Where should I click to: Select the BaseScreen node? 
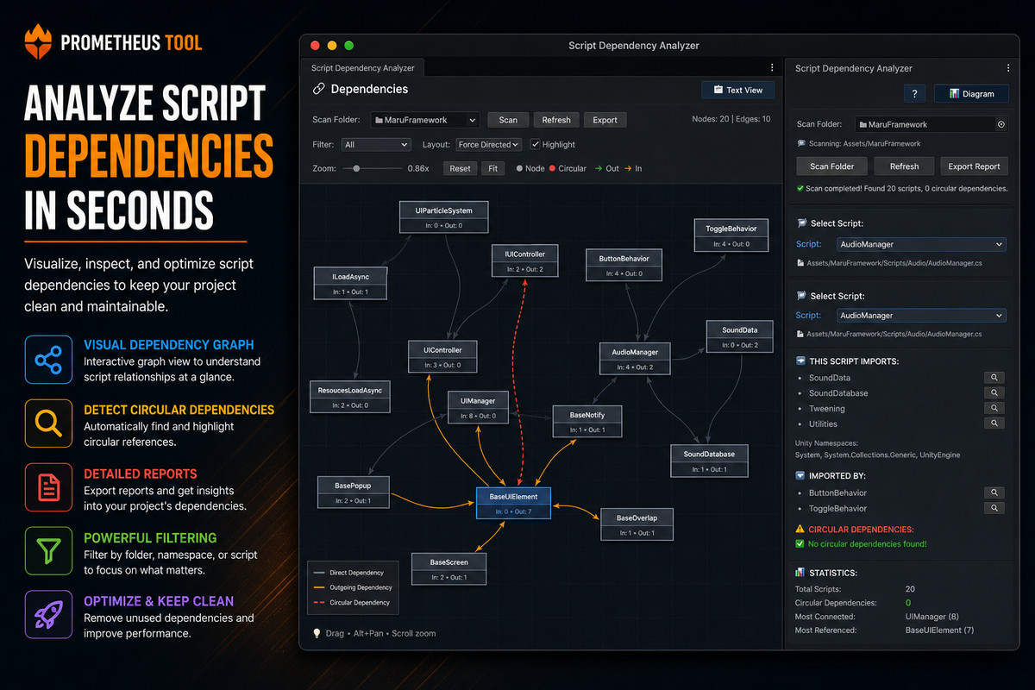tap(448, 568)
